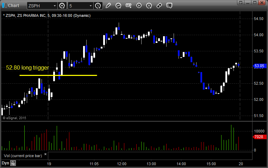Click the blue window-link indicator beside Chart

point(5,6)
